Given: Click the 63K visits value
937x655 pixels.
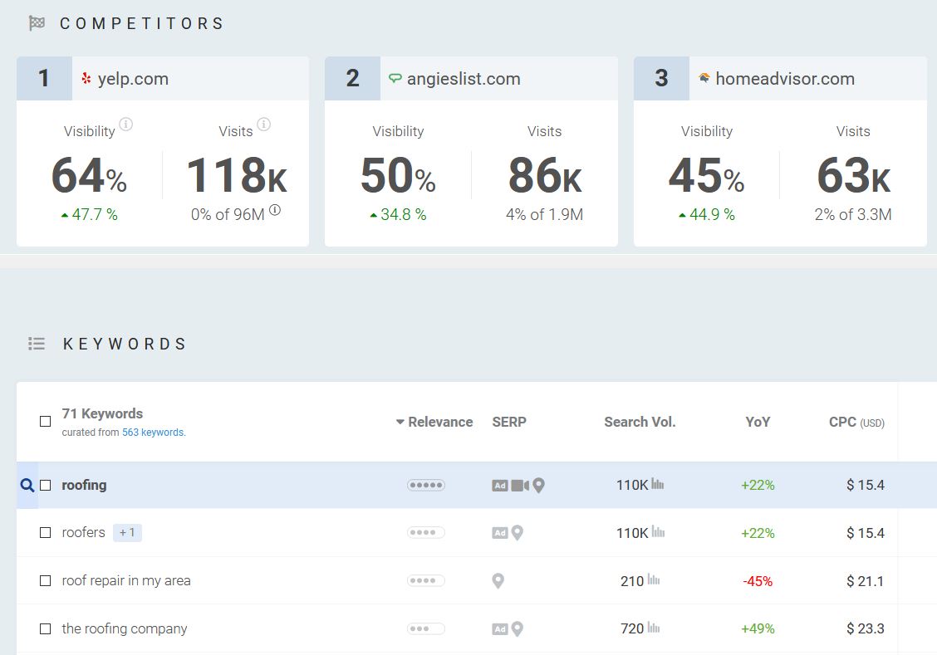Looking at the screenshot, I should click(x=853, y=175).
